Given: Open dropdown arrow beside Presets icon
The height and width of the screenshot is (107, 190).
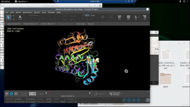Looking at the screenshot, I should click(x=115, y=17).
